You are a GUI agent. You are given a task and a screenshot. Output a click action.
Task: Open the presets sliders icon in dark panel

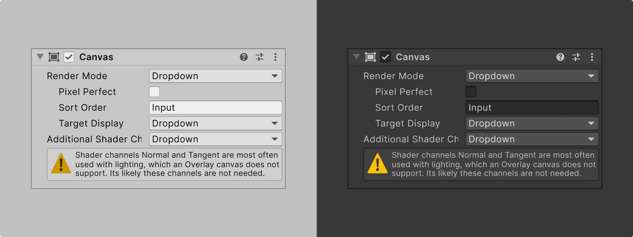click(576, 57)
